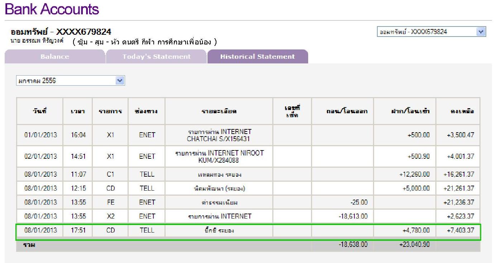The height and width of the screenshot is (263, 497).
Task: Click the รายละเอียด details column header
Action: (219, 111)
